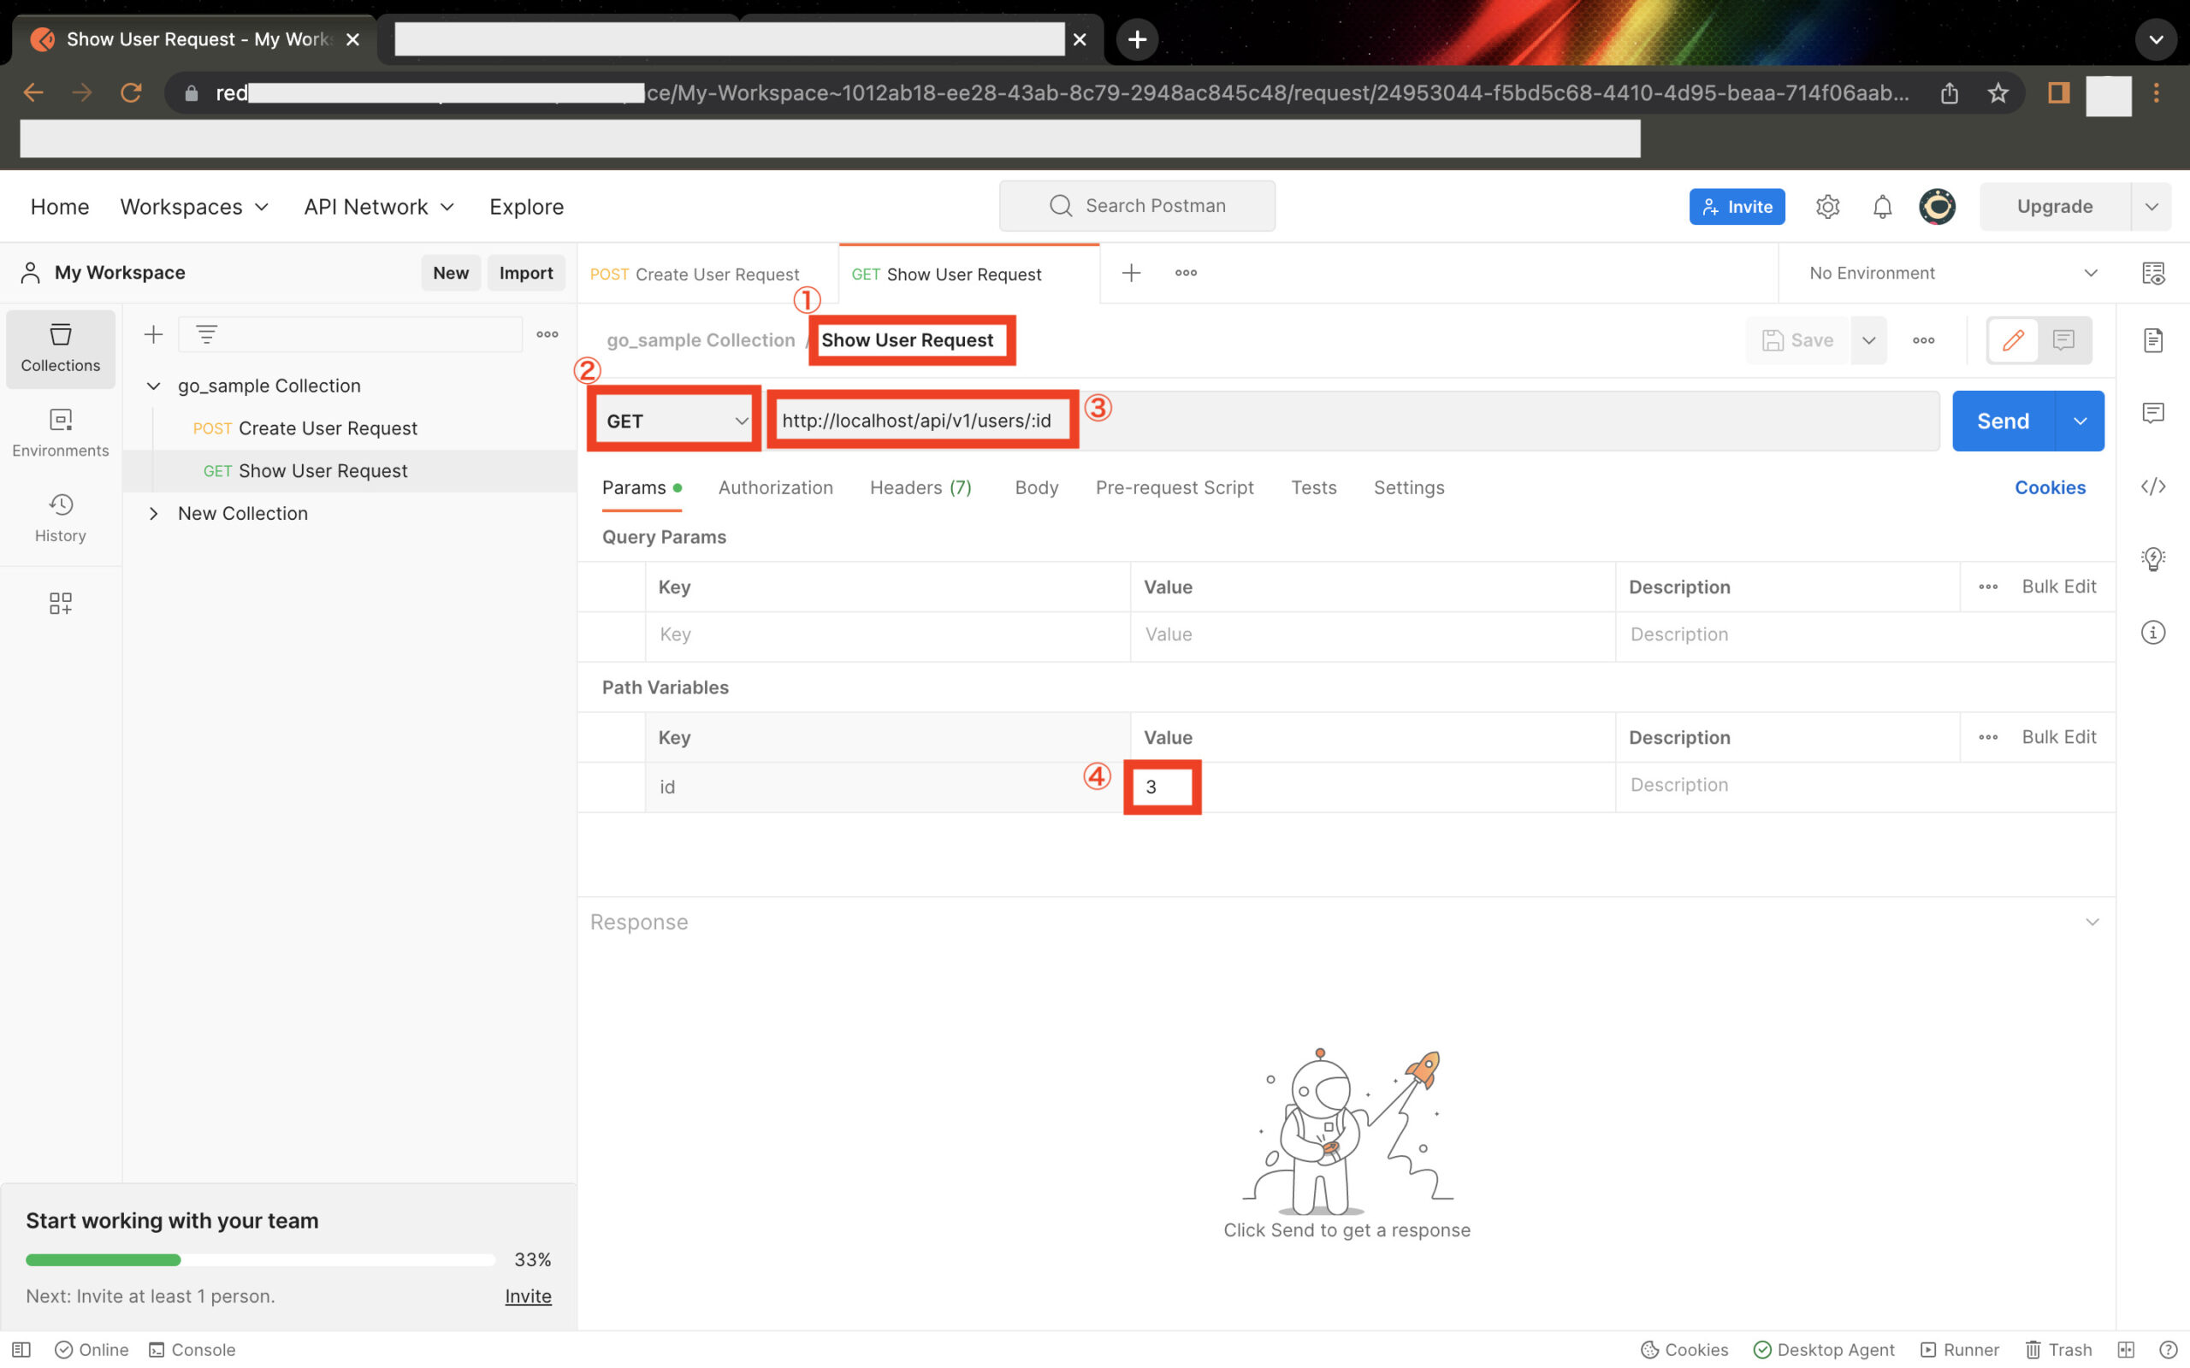Click the blue Send button
The image size is (2190, 1368).
[x=2002, y=421]
